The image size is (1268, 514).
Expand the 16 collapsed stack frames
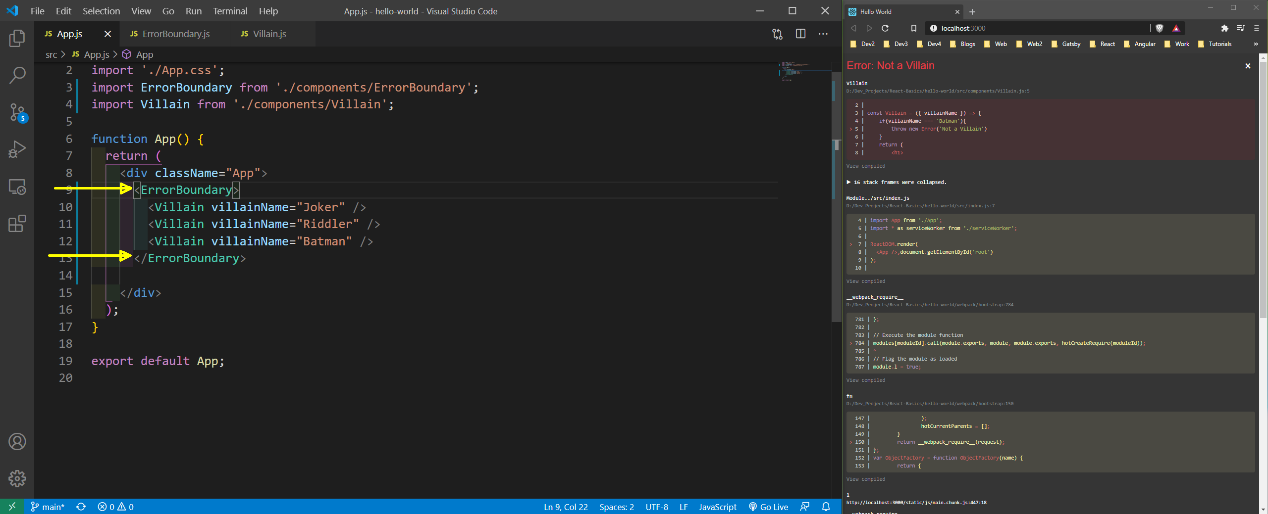tap(897, 182)
